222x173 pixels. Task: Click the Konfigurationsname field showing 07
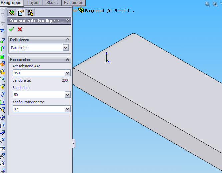[39, 109]
